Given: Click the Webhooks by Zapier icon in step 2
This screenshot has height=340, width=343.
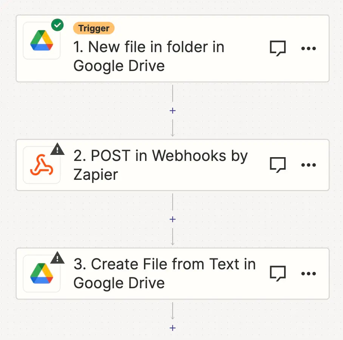Looking at the screenshot, I should click(x=42, y=165).
